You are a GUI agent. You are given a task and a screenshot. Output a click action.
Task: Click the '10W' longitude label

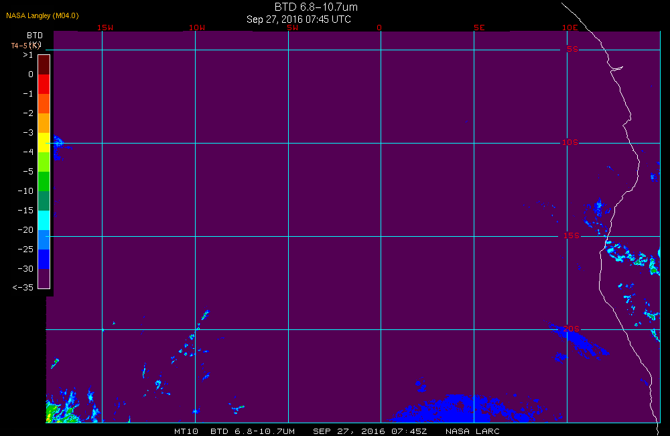pos(197,28)
